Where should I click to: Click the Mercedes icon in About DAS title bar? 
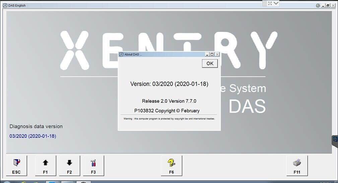pyautogui.click(x=121, y=55)
